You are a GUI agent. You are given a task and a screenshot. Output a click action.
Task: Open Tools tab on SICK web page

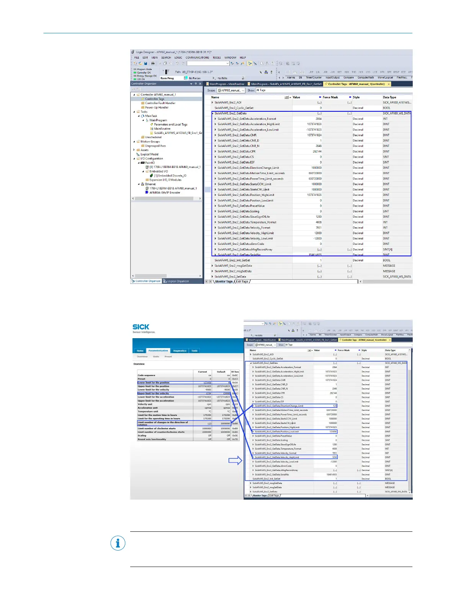tap(194, 350)
